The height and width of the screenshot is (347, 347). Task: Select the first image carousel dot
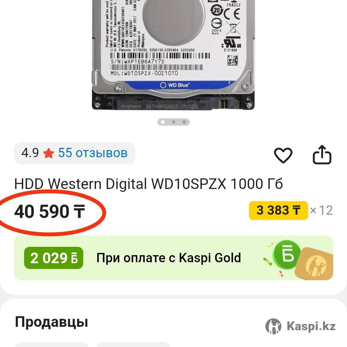click(x=163, y=122)
